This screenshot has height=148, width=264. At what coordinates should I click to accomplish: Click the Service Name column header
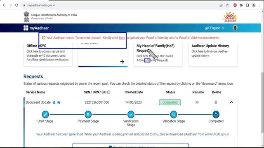[35, 92]
